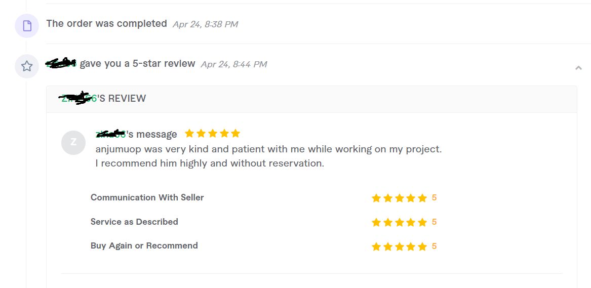Click the 'Communication With Seller' label
591x288 pixels.
(x=147, y=197)
